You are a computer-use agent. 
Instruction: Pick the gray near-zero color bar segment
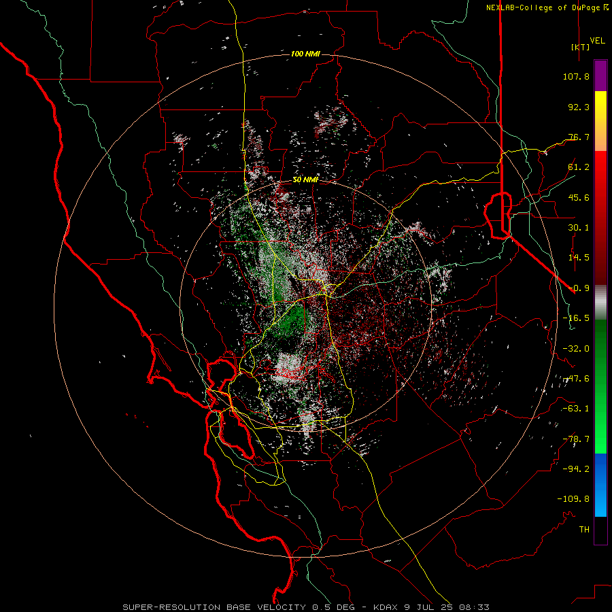click(600, 301)
